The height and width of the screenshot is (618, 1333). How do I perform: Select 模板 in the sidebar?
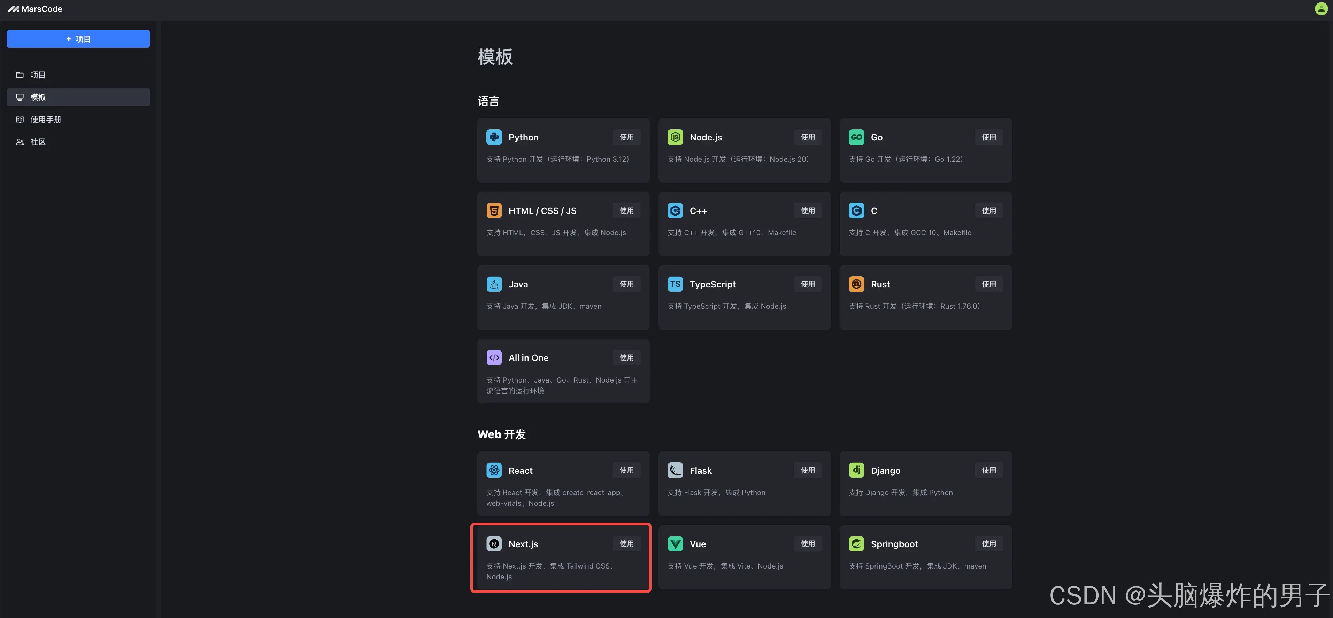coord(37,97)
